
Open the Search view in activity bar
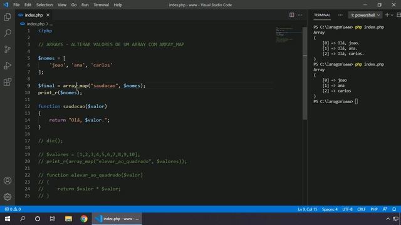[x=8, y=33]
